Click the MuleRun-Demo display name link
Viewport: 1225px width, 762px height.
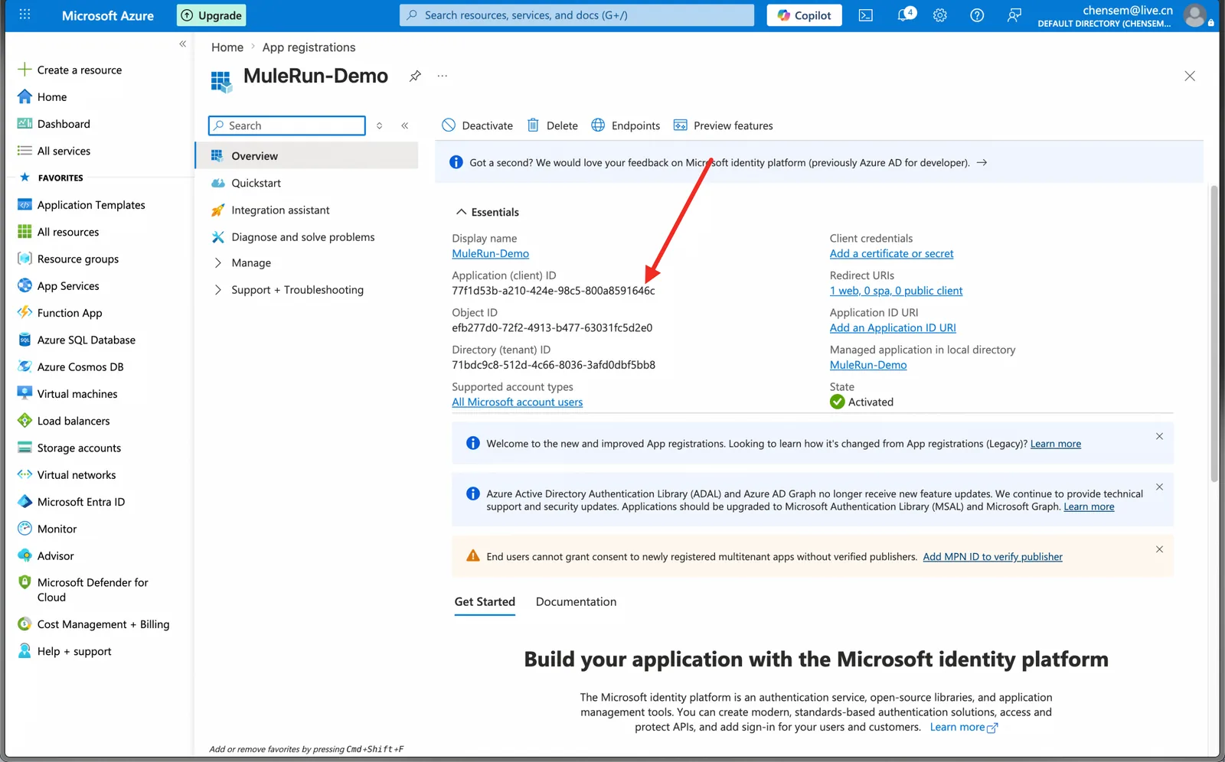490,253
